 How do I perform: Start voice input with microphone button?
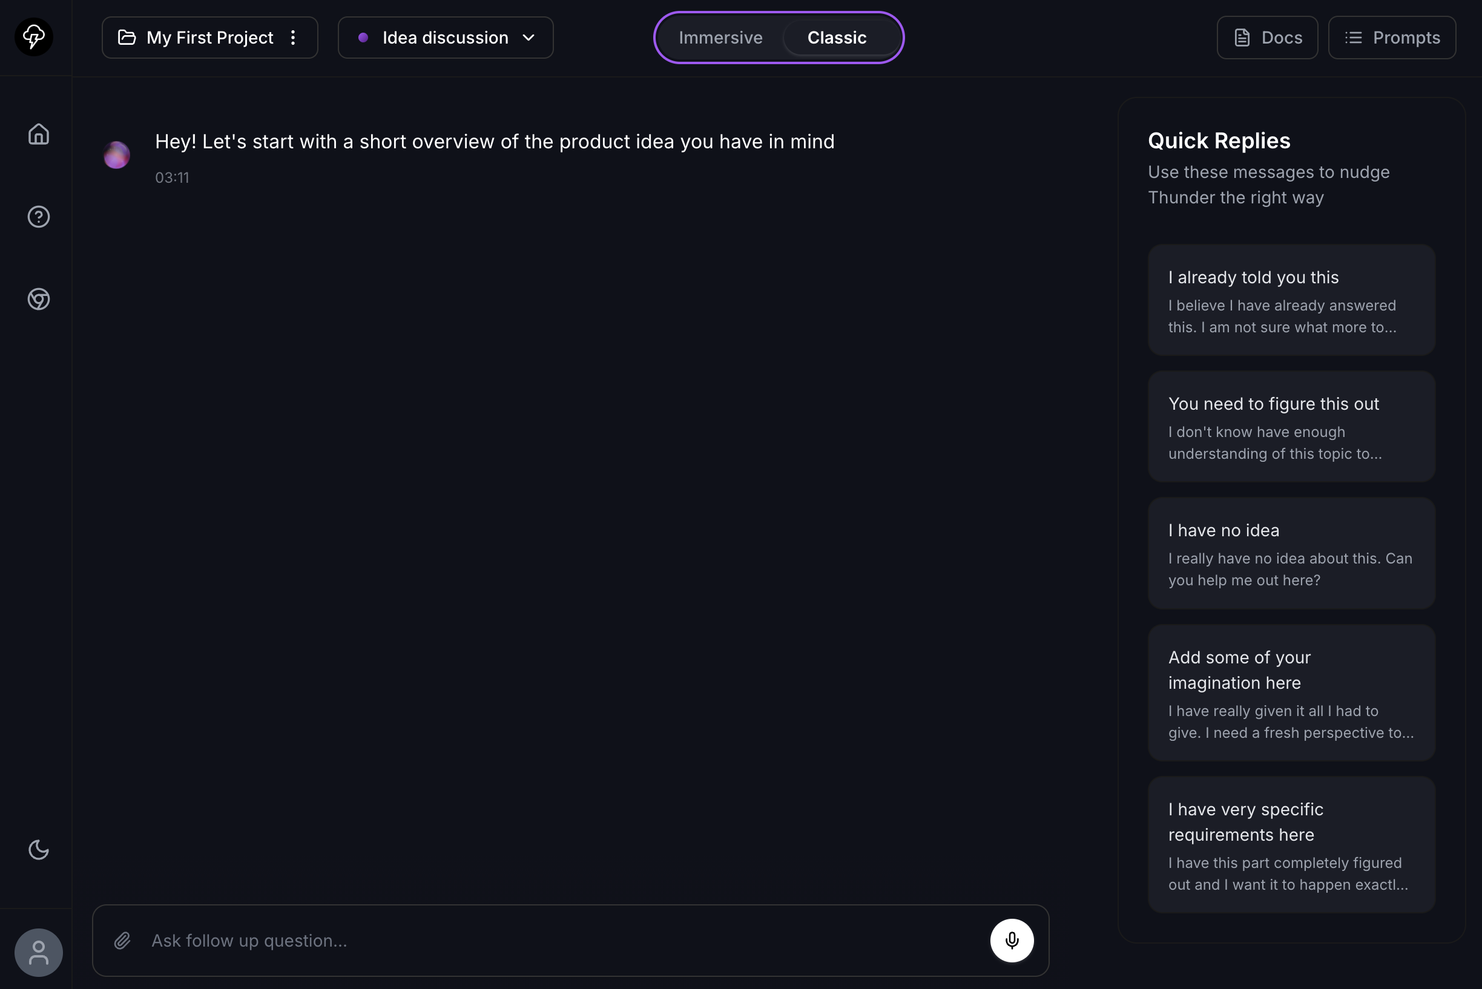point(1012,941)
